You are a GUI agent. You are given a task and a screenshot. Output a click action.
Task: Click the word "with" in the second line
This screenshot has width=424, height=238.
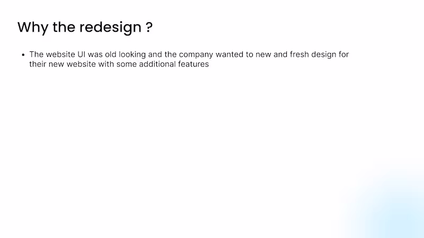(107, 65)
